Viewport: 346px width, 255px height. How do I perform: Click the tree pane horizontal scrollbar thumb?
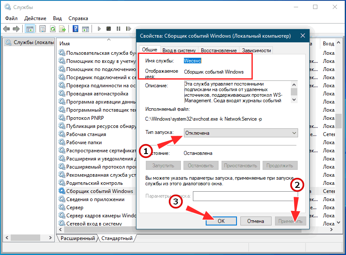click(25, 238)
